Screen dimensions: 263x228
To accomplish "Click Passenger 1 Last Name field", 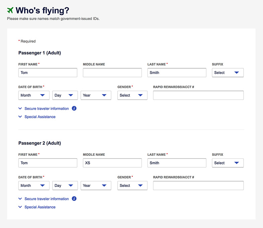I will (x=177, y=73).
